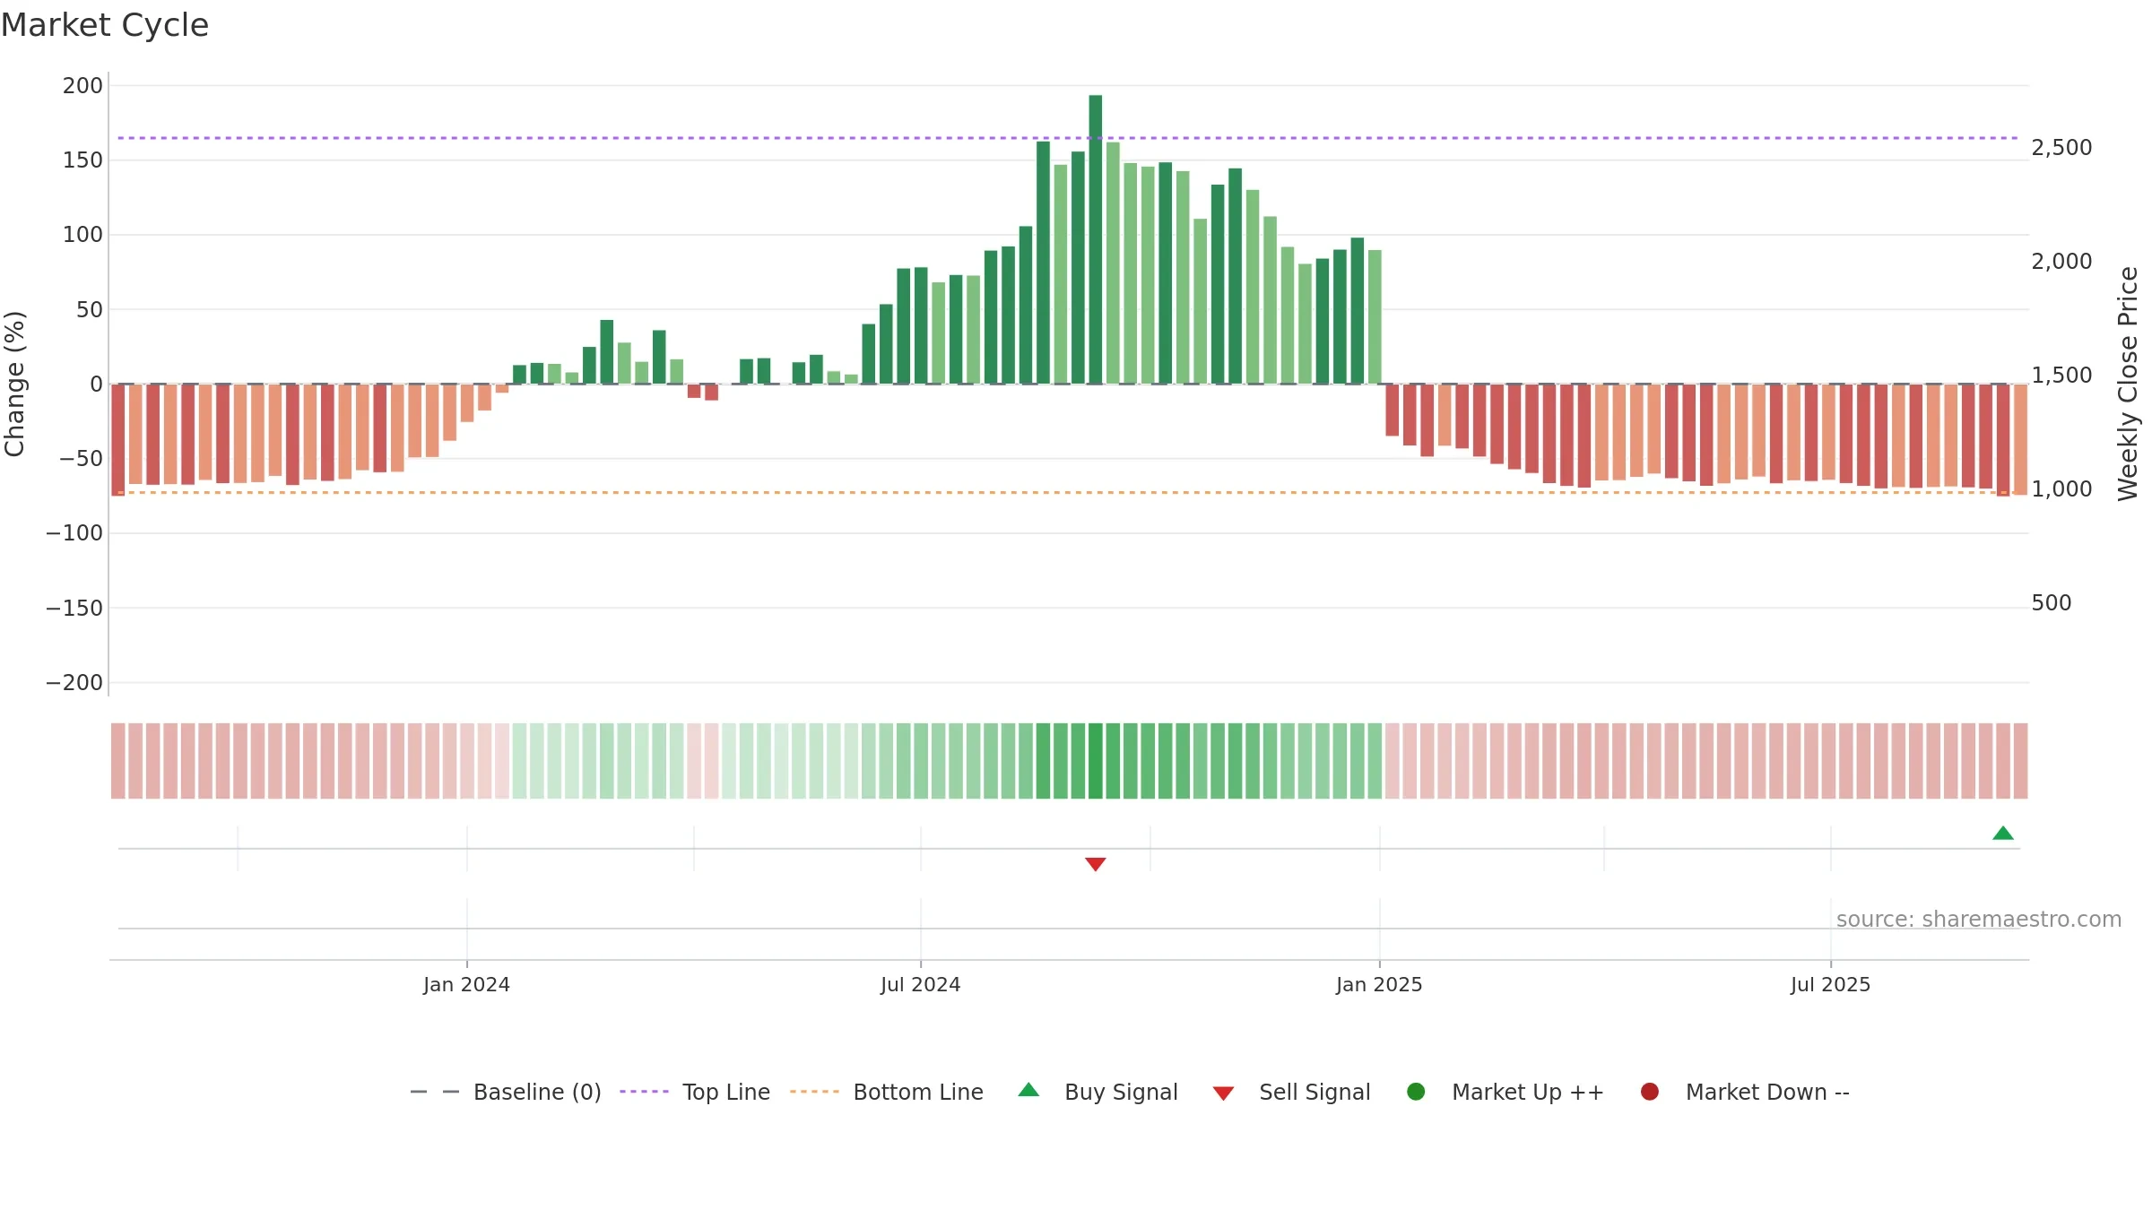Click the darkest green cell in the heat strip
Screen dimensions: 2152x1210
coord(1096,761)
